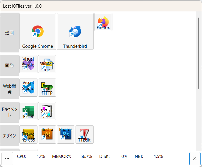Open the purple Visual Studio tile

tap(28, 64)
